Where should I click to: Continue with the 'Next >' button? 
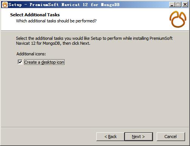pos(139,137)
